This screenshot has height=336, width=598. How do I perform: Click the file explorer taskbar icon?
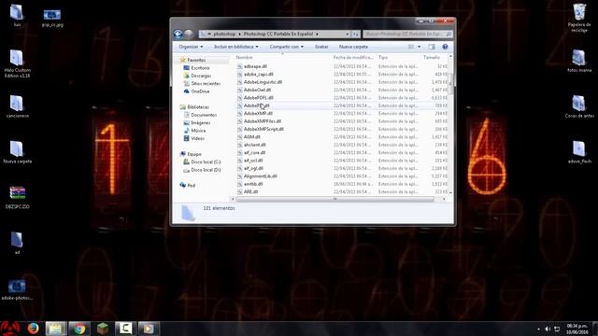[56, 328]
